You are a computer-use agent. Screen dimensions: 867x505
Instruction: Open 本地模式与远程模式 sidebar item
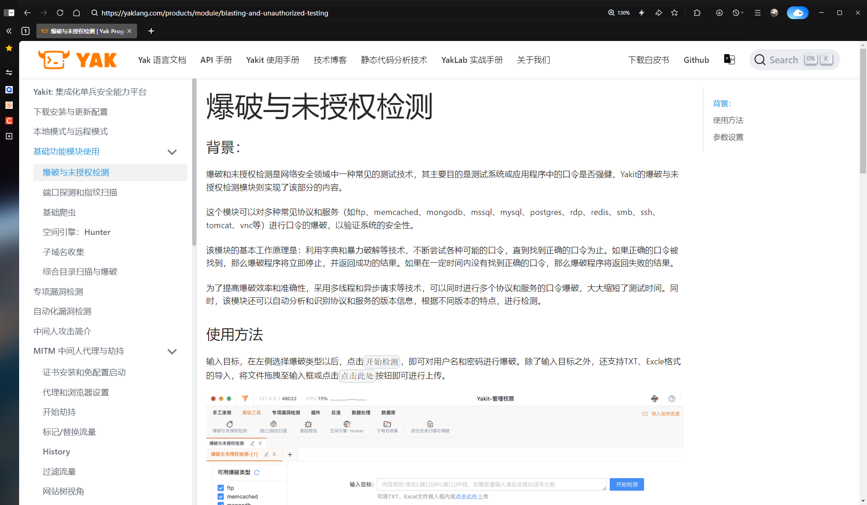pyautogui.click(x=71, y=132)
